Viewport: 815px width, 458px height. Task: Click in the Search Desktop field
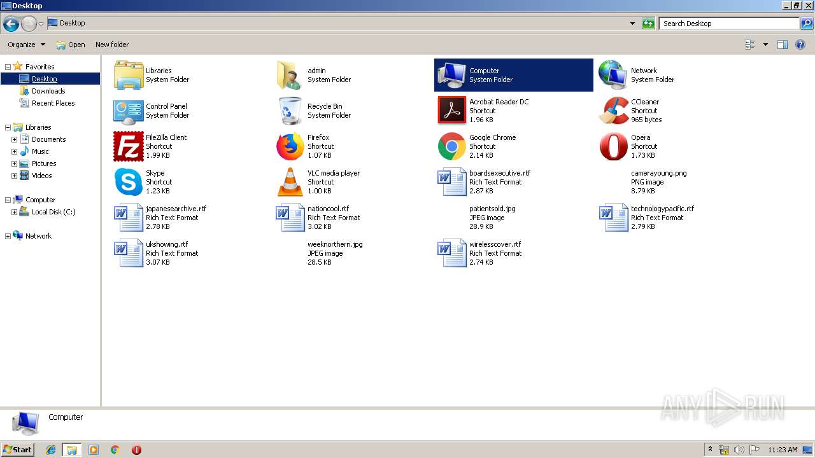pyautogui.click(x=729, y=24)
